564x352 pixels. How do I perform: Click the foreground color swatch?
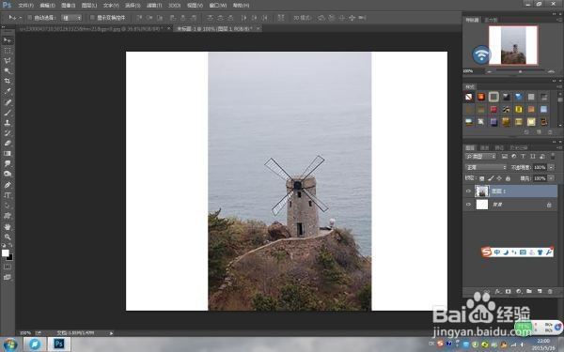6,253
